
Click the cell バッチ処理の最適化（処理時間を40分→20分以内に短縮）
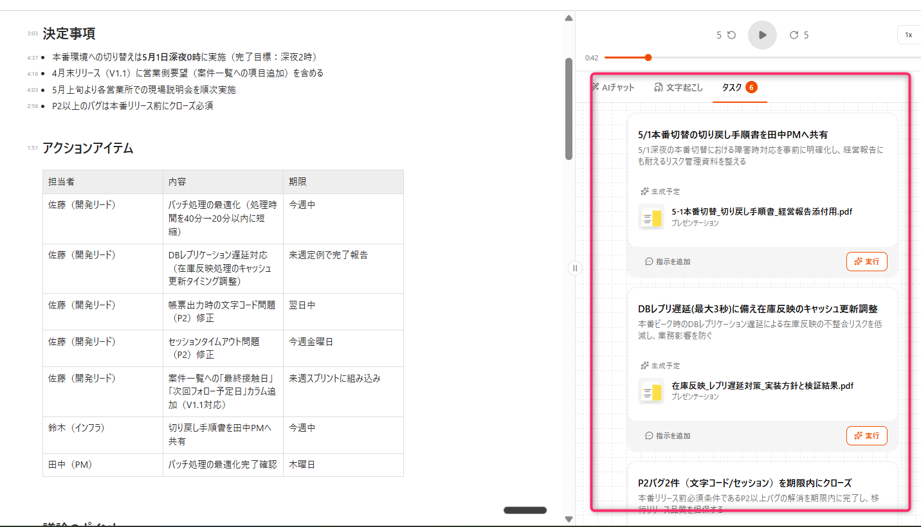(x=223, y=219)
